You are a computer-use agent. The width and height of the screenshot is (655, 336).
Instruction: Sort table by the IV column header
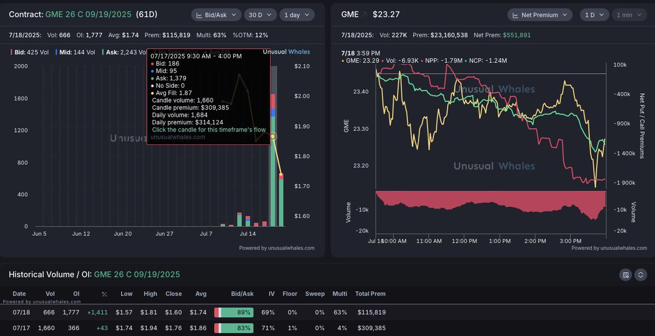pyautogui.click(x=271, y=293)
